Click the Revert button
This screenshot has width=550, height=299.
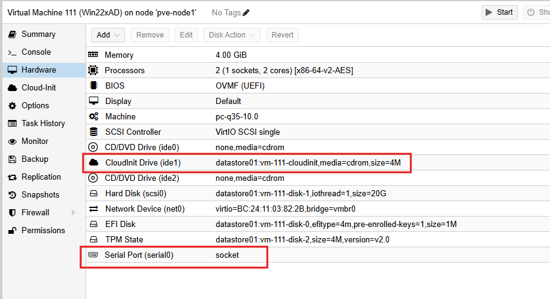point(282,35)
